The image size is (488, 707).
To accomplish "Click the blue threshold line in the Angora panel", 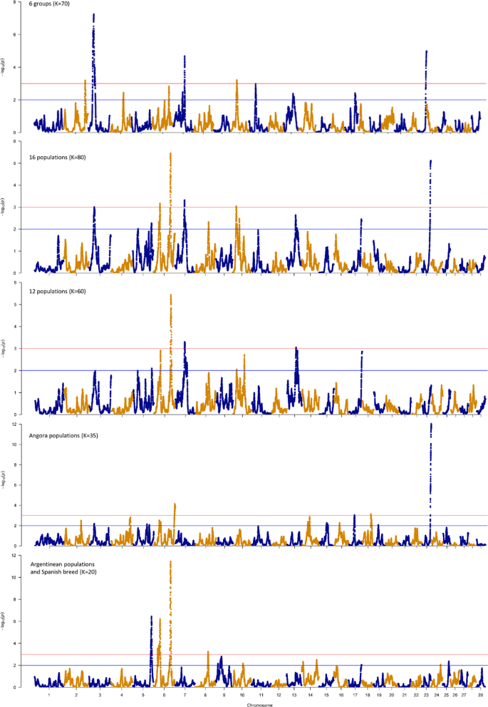I will coord(285,526).
